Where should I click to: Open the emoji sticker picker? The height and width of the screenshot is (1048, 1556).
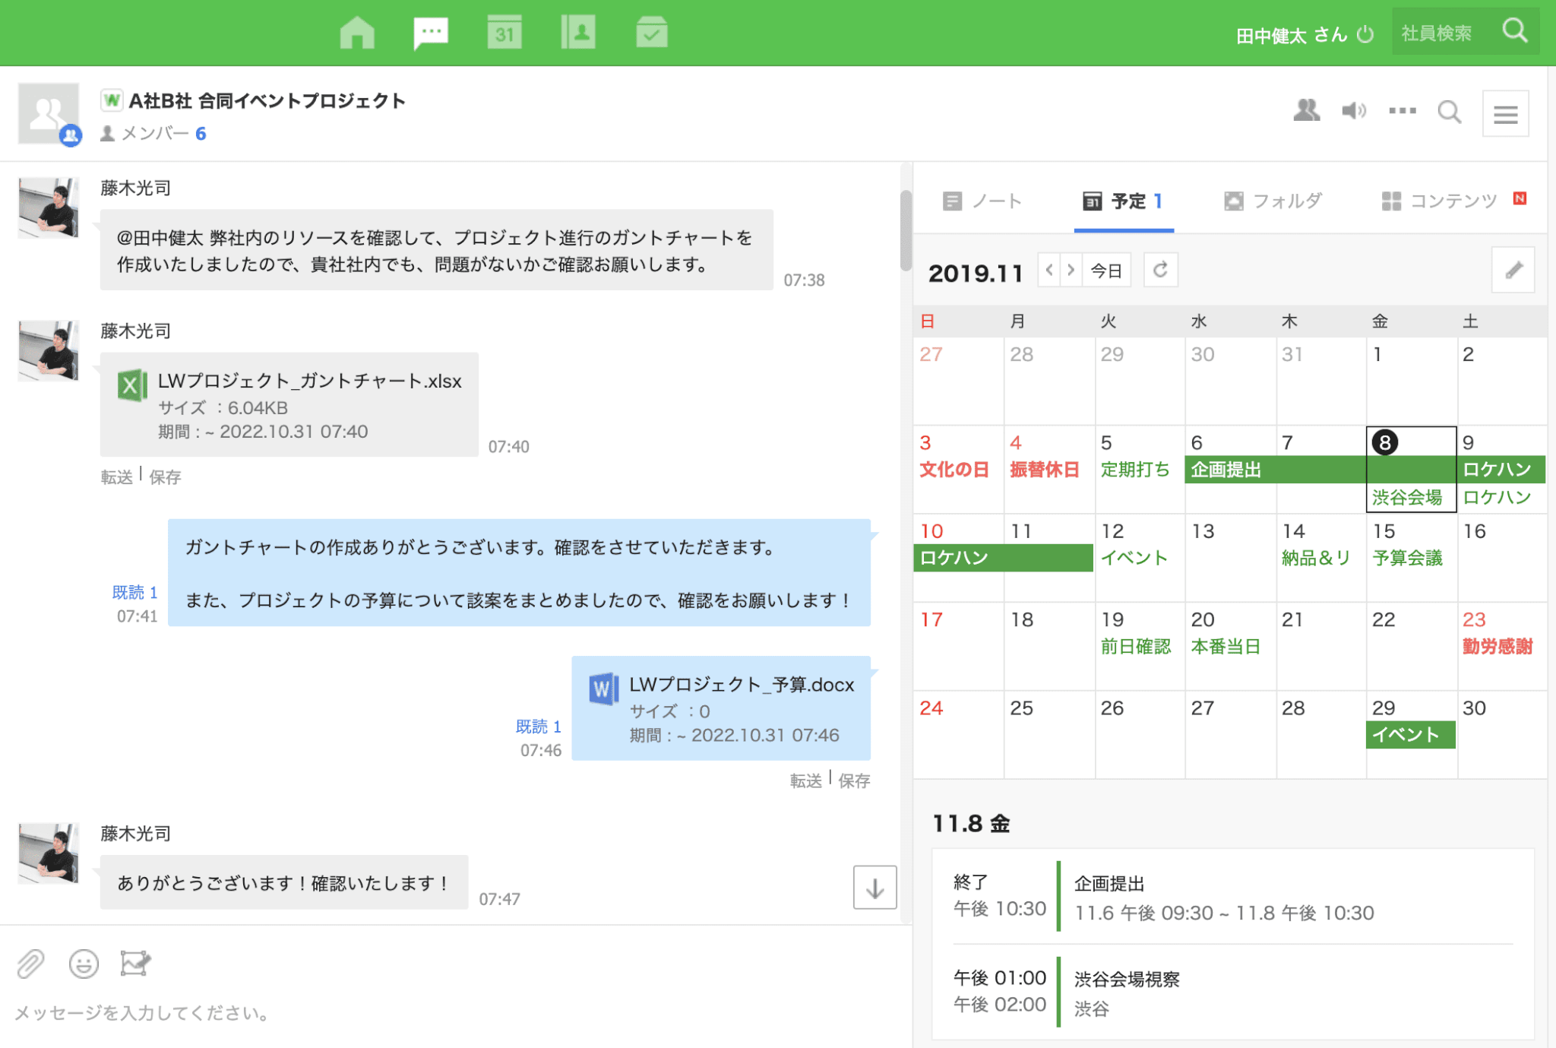[x=84, y=964]
